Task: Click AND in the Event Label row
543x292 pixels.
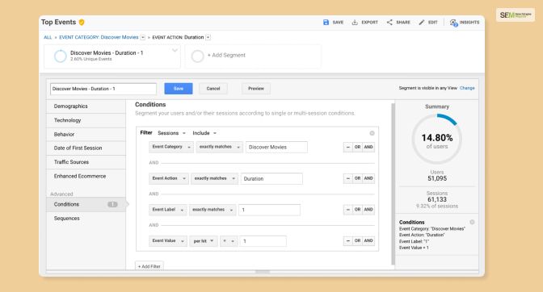Action: click(368, 210)
